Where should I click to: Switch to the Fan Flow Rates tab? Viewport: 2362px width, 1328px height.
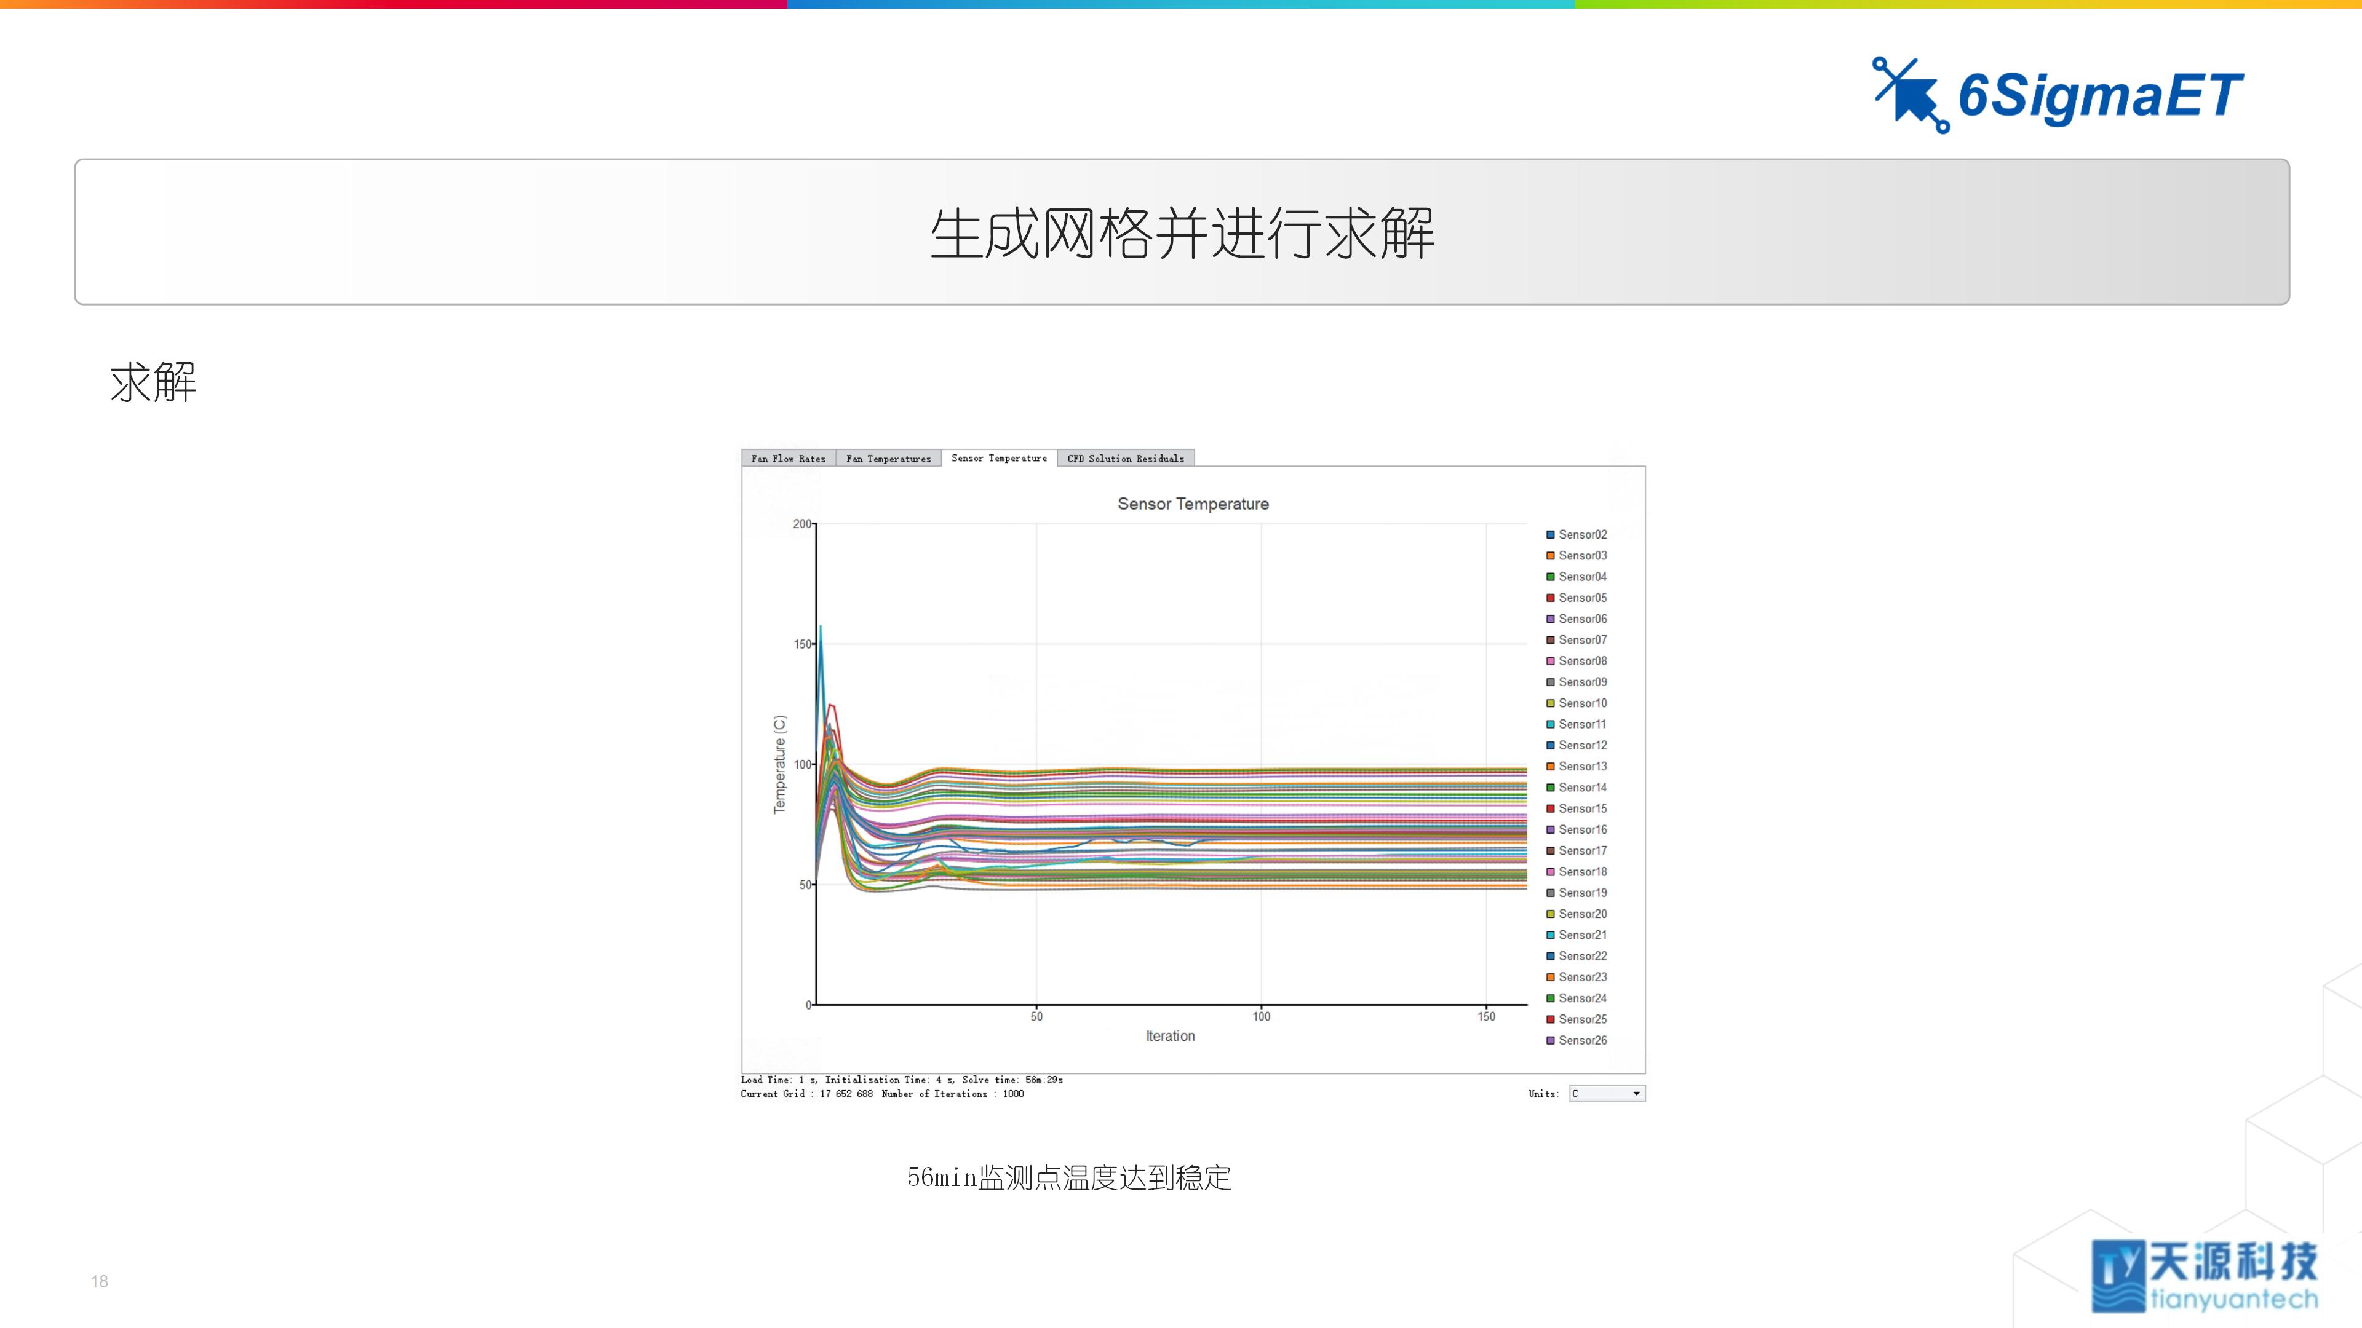coord(789,458)
